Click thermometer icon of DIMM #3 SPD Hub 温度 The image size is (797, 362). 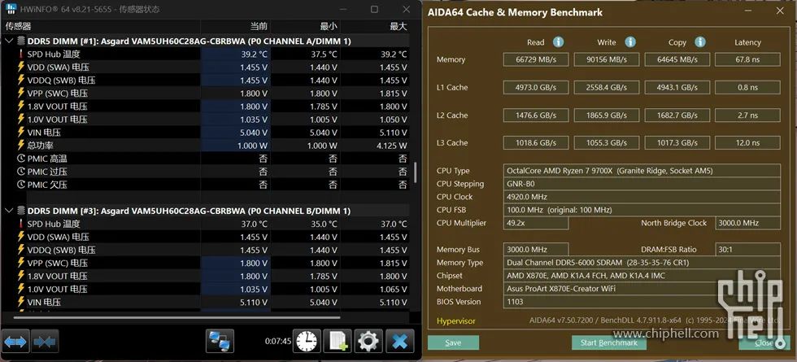click(x=21, y=224)
